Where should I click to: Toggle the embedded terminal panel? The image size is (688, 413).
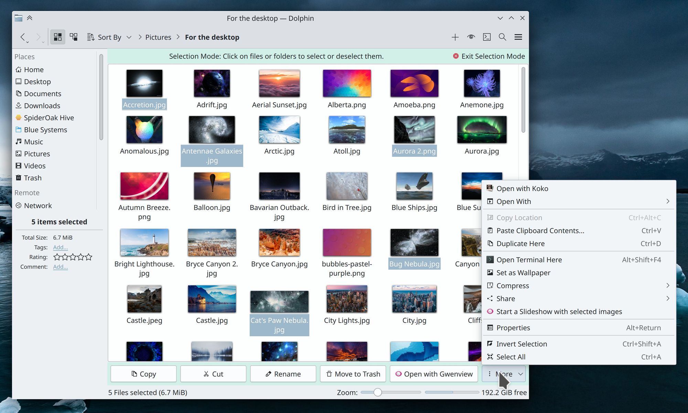click(486, 37)
